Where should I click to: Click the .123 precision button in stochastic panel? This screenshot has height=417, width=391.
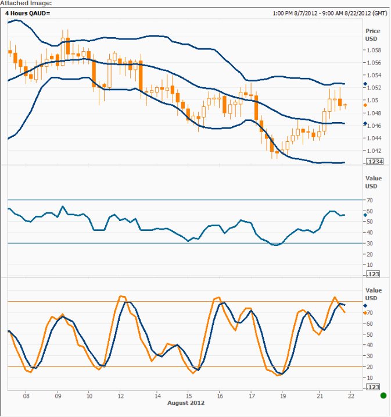tap(373, 387)
